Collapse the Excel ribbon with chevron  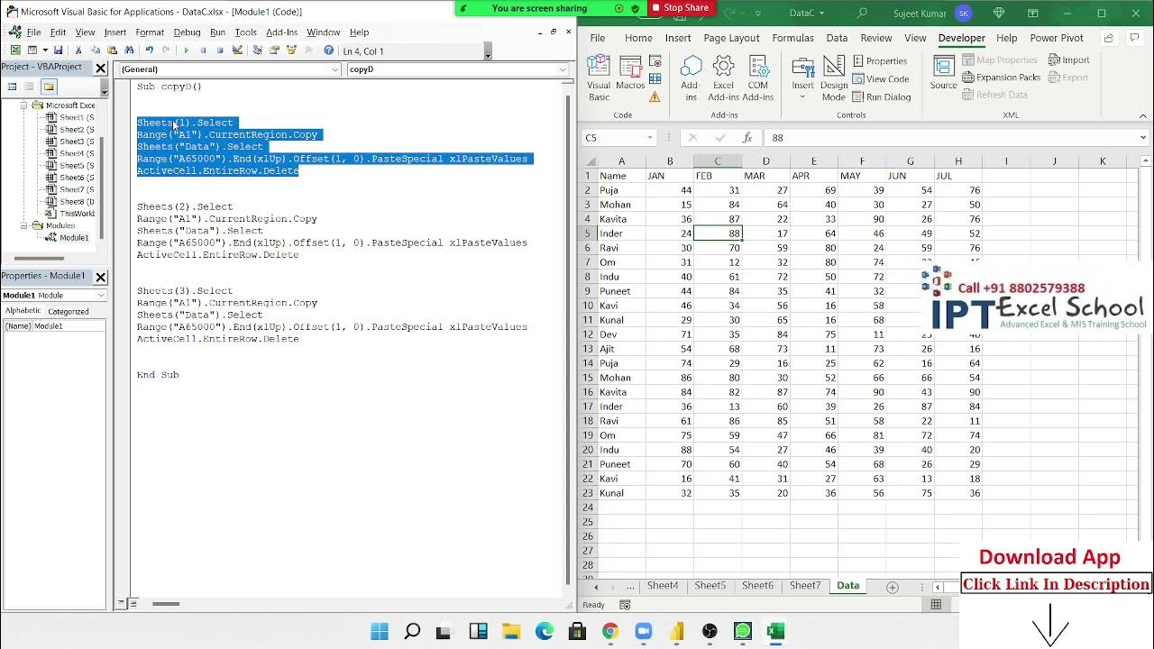tap(1143, 115)
